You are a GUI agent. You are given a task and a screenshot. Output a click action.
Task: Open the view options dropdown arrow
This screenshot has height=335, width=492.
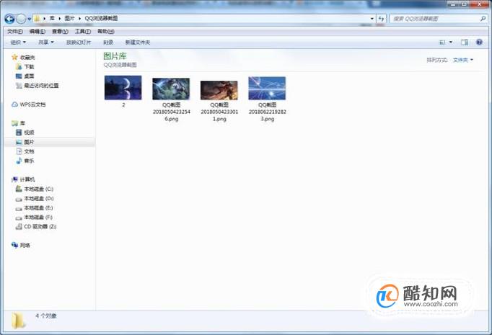(451, 43)
